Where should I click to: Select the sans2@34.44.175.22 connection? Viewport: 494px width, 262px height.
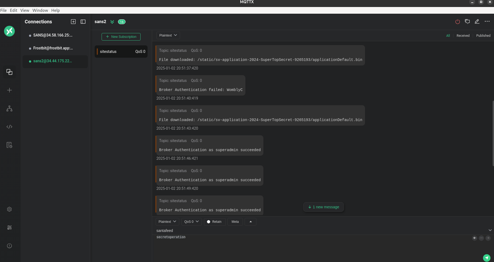(x=55, y=61)
